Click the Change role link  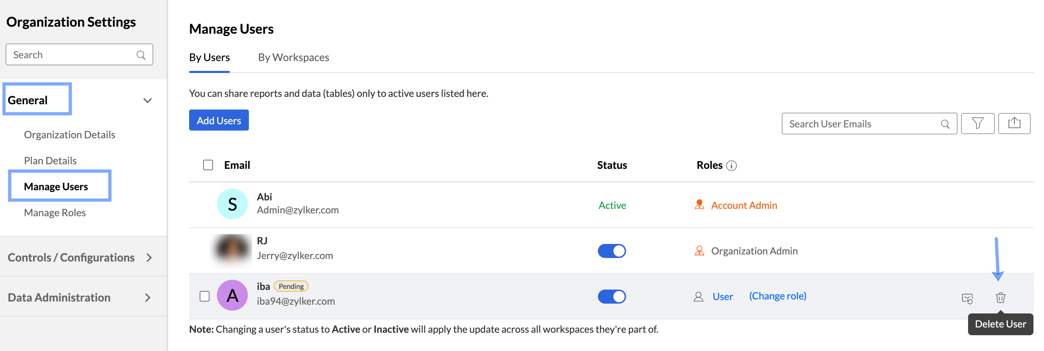[x=777, y=296]
